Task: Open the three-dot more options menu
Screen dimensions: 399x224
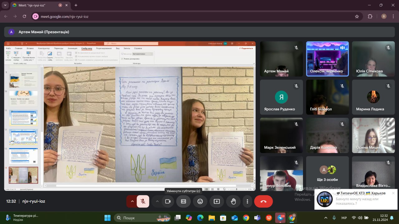Action: pos(247,201)
